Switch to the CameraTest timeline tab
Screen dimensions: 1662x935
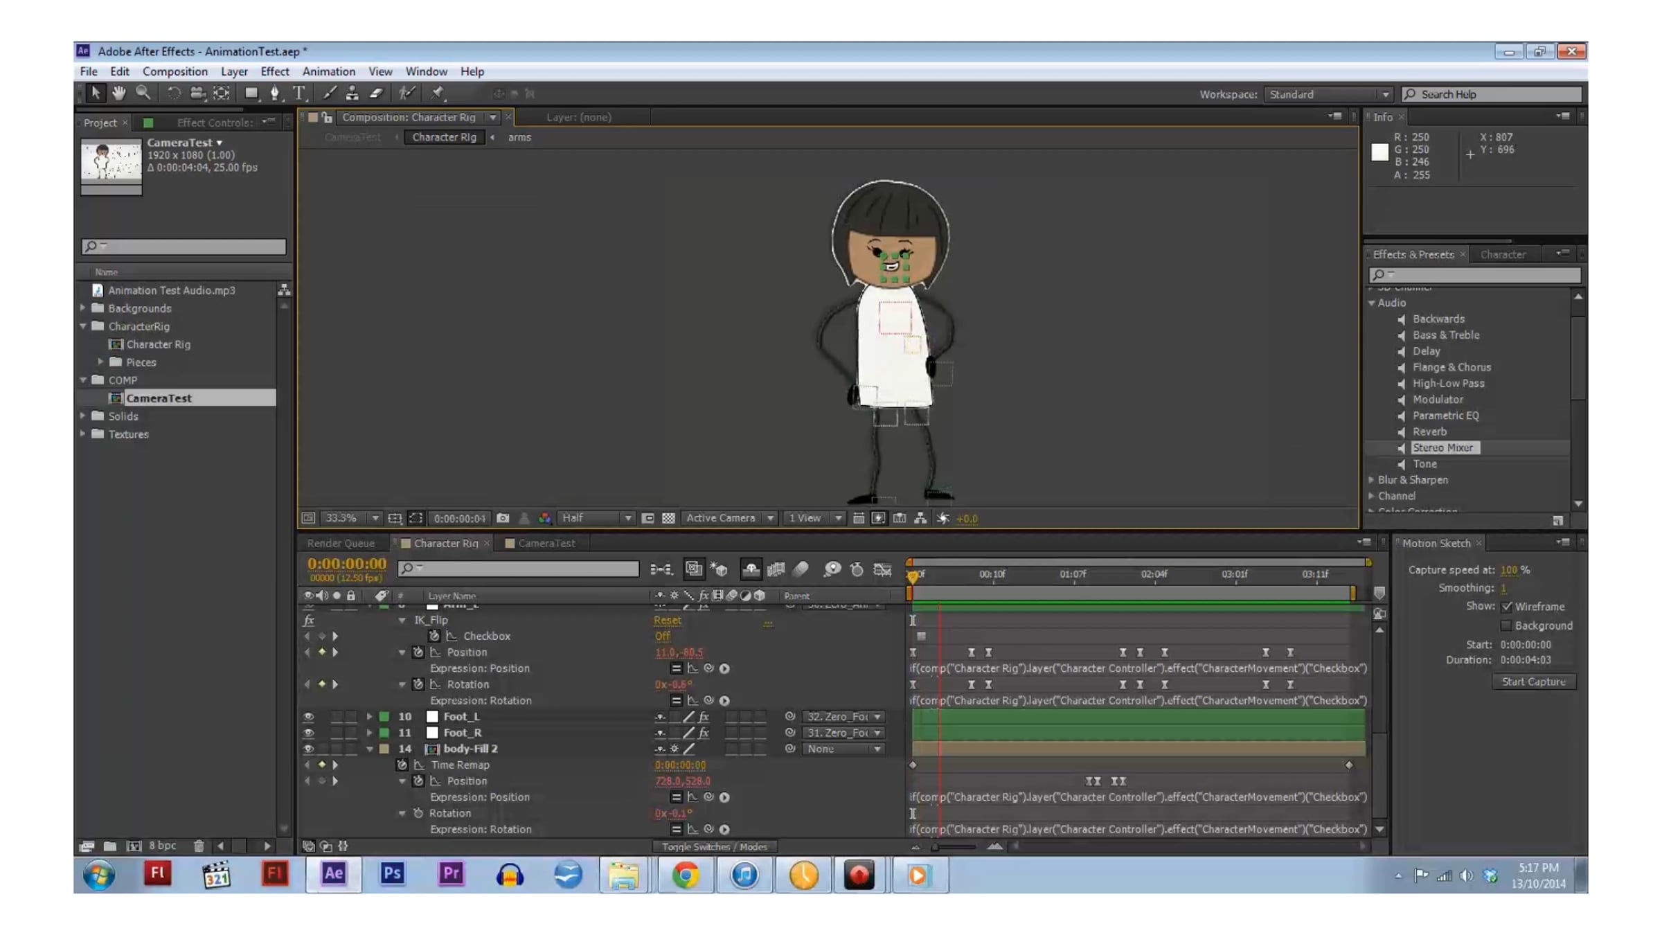(546, 544)
